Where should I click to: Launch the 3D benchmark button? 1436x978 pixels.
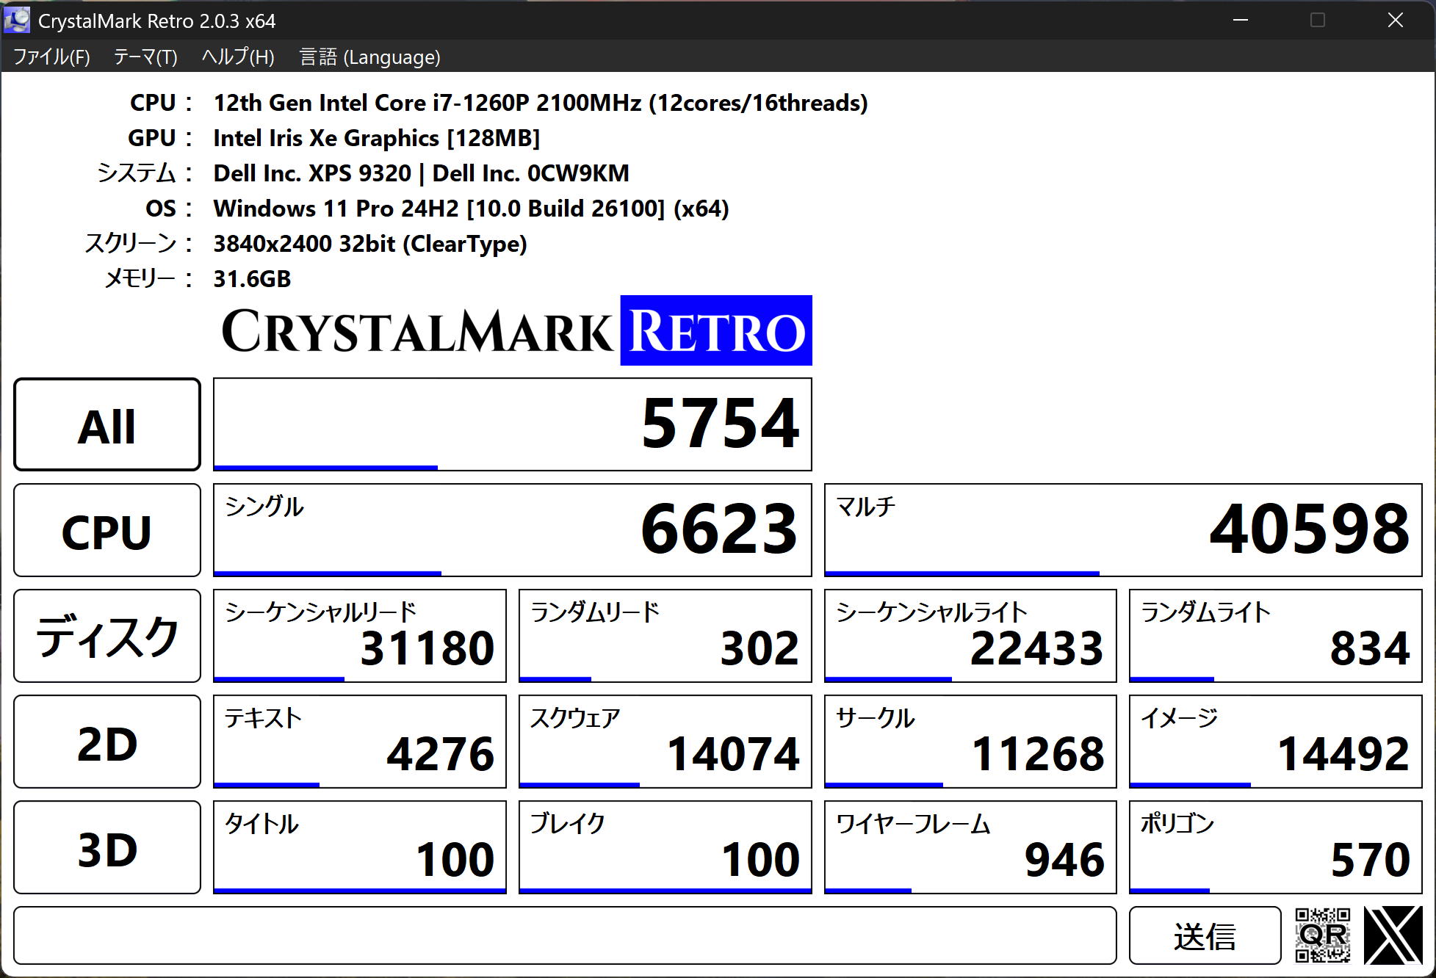tap(107, 847)
